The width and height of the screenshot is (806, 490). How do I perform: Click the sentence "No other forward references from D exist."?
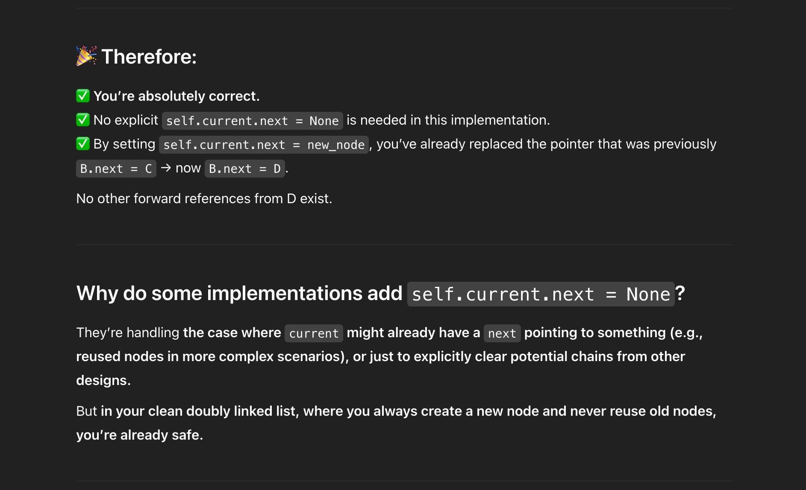pyautogui.click(x=204, y=198)
